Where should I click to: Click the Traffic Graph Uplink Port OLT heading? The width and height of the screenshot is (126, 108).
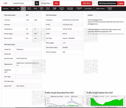[x=100, y=93]
